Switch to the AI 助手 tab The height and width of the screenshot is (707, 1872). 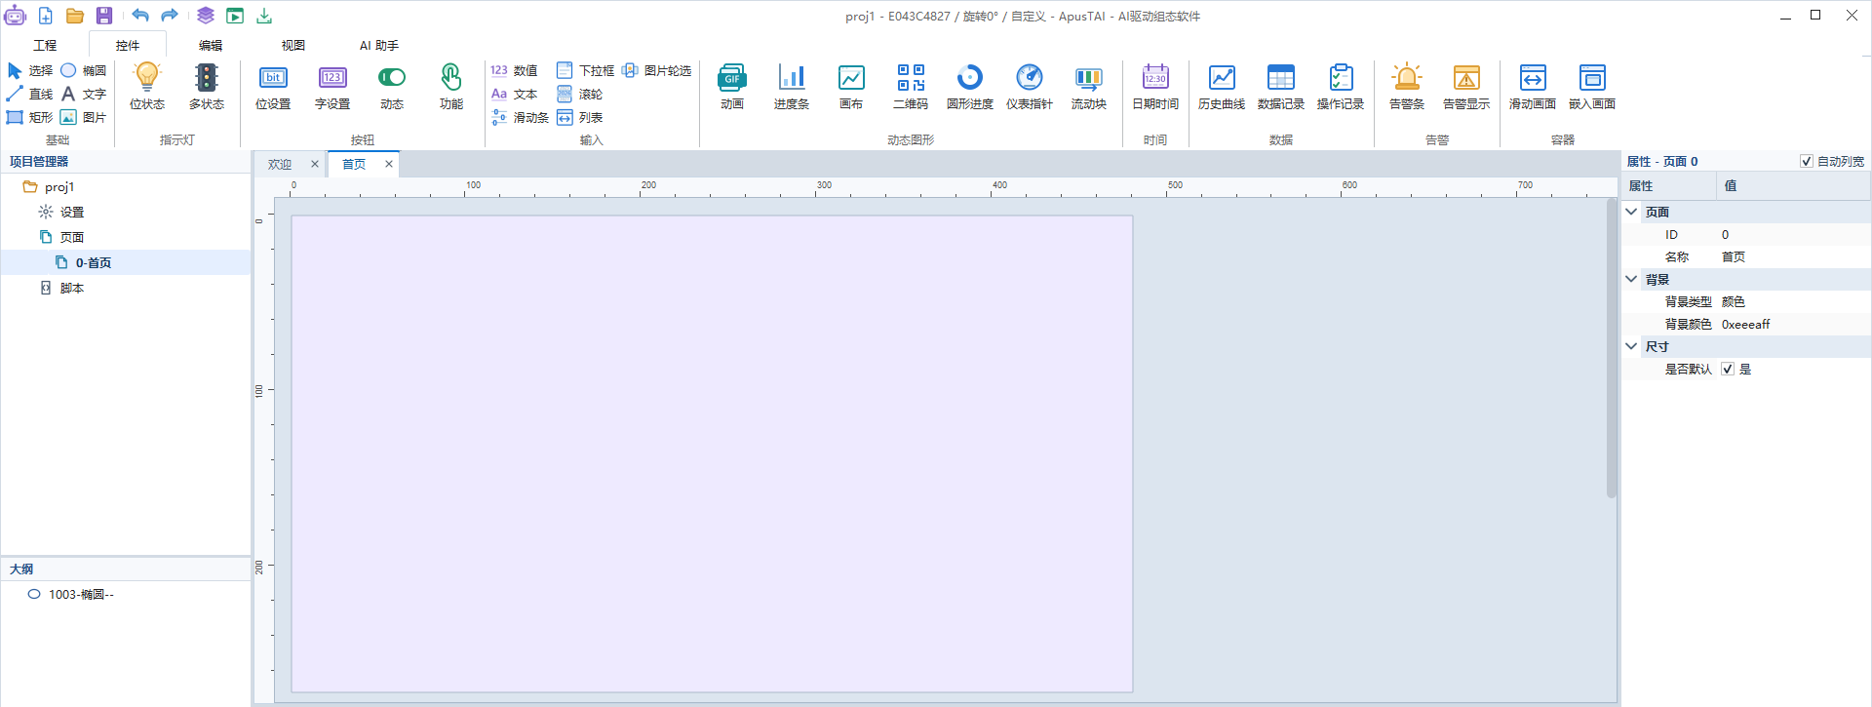point(378,46)
